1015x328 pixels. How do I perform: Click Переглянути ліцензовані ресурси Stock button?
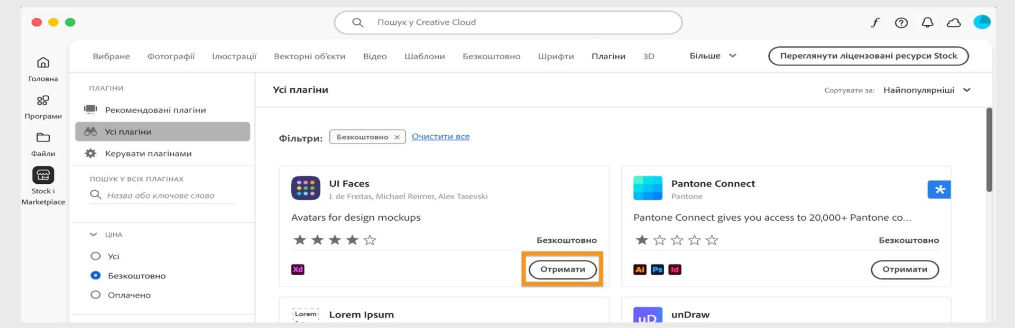(x=869, y=56)
